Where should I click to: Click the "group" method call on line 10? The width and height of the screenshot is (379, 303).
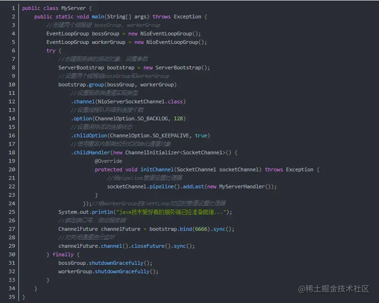pyautogui.click(x=96, y=84)
